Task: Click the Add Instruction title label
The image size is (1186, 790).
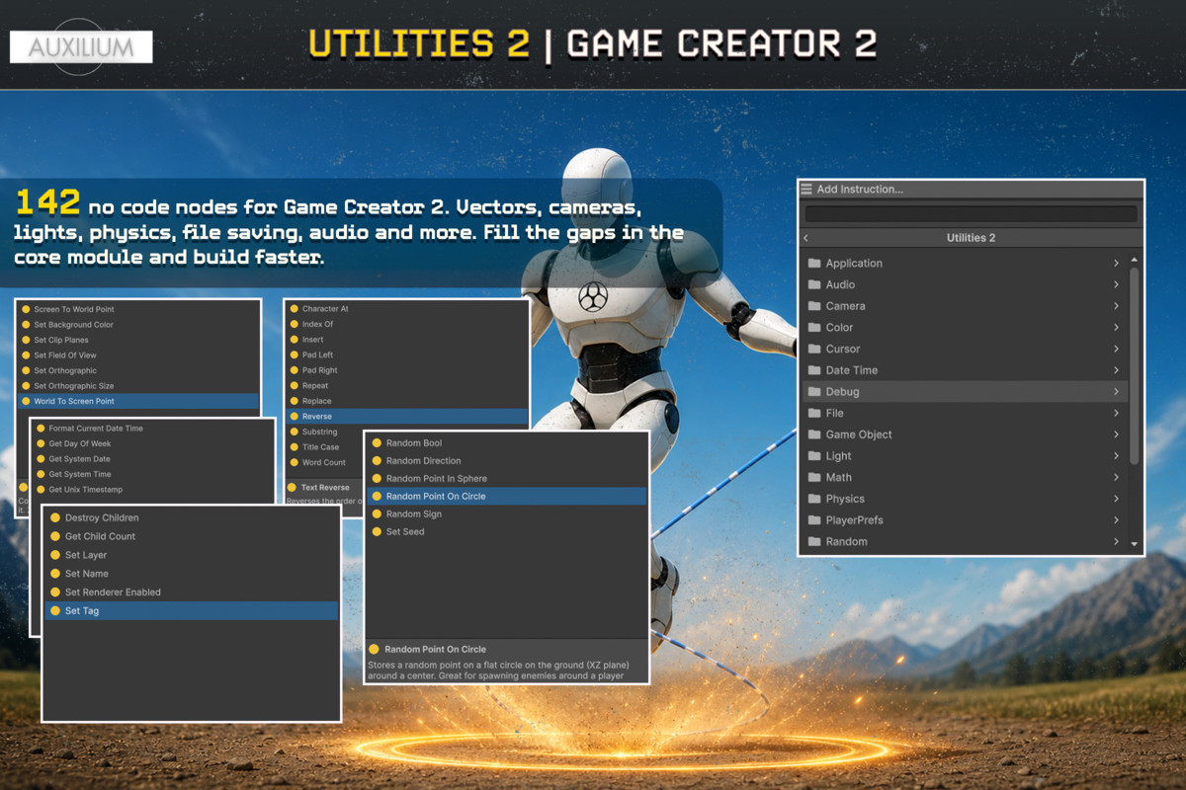Action: 860,190
